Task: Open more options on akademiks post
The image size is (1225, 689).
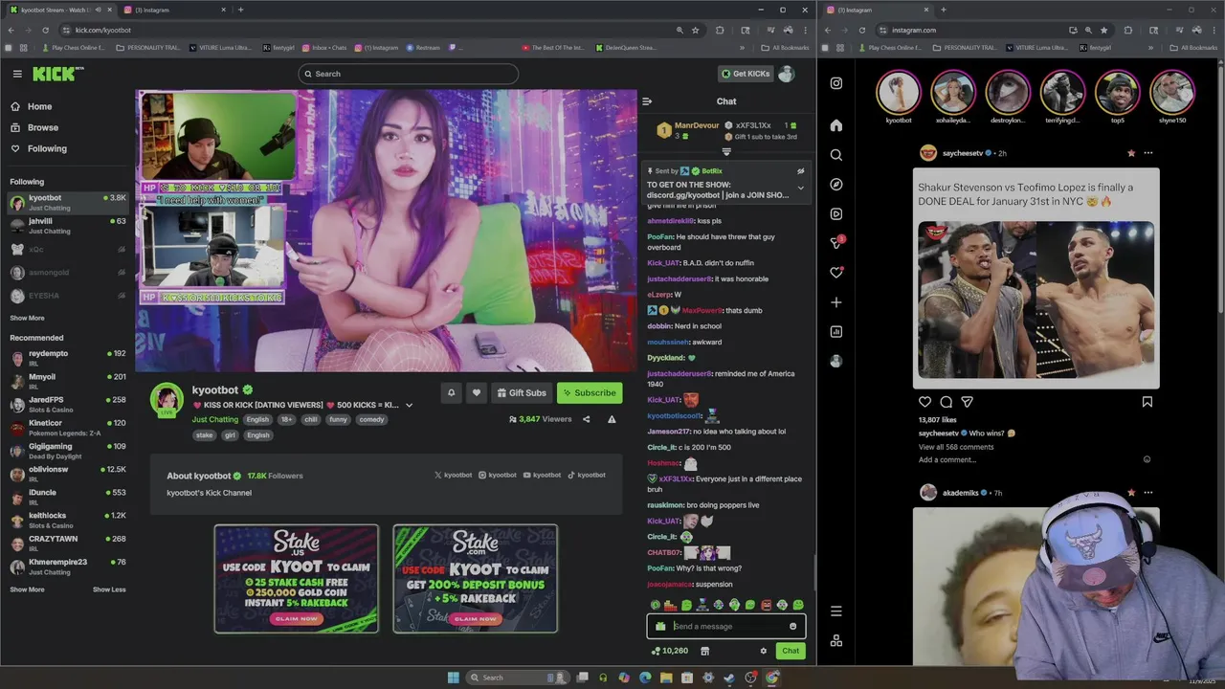Action: pos(1148,493)
